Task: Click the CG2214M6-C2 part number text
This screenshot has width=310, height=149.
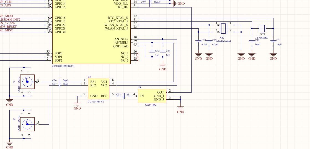Action: (x=96, y=102)
